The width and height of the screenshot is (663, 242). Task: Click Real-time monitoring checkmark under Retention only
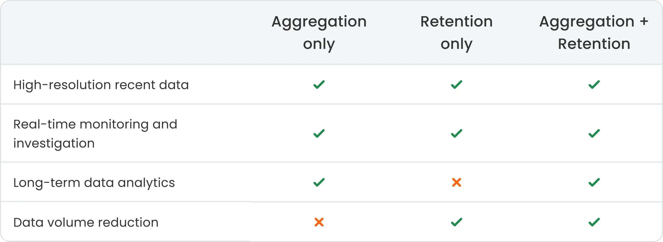click(456, 133)
